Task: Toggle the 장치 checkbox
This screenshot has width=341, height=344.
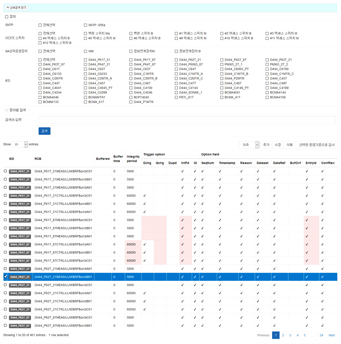Action: click(6, 17)
